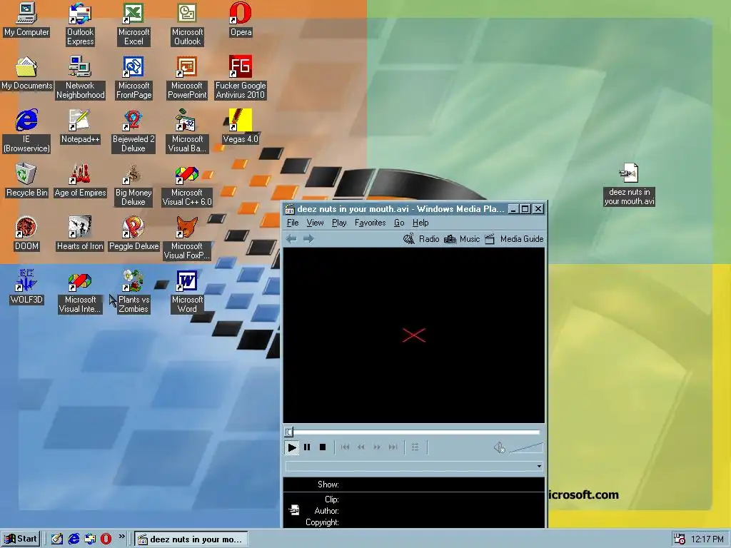Open File menu in Media Player

(x=292, y=223)
